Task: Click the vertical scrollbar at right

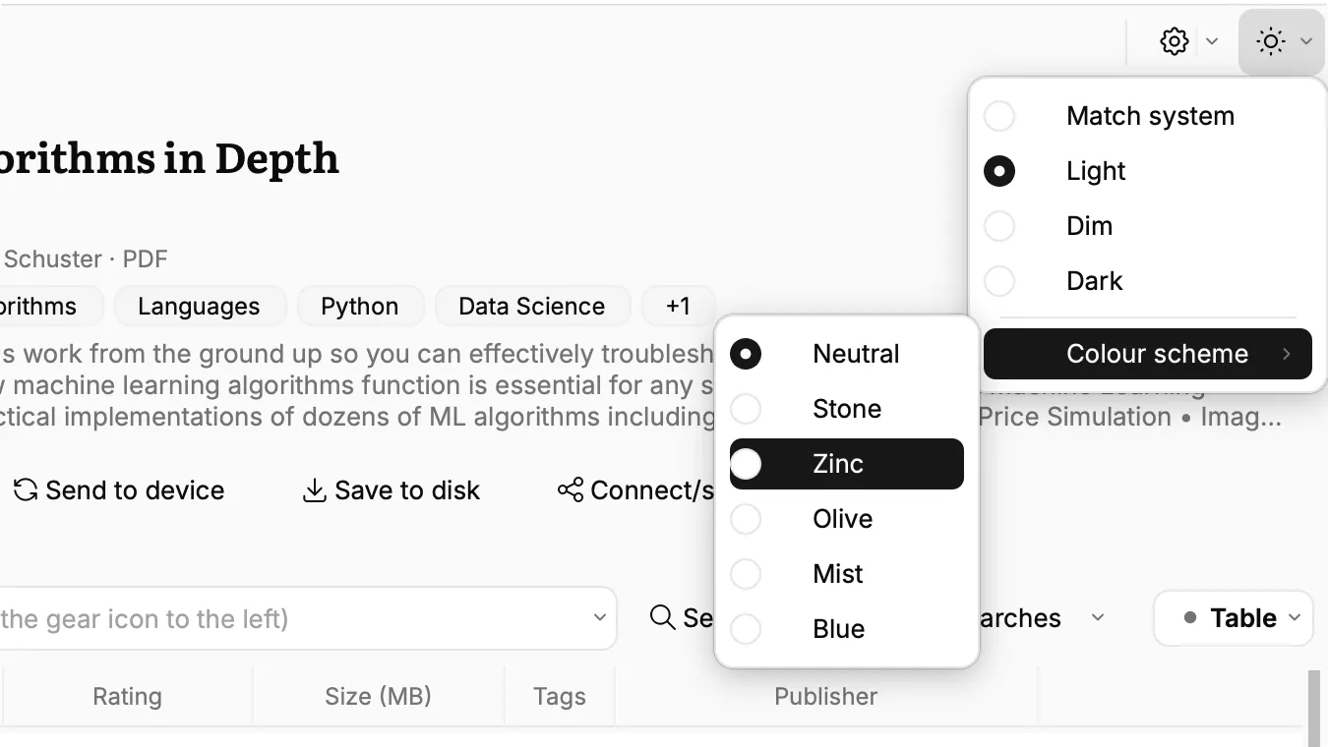Action: click(x=1314, y=708)
